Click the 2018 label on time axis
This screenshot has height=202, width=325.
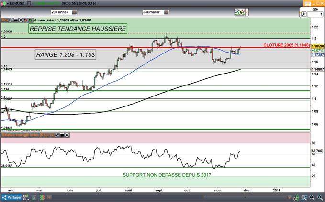[276, 190]
